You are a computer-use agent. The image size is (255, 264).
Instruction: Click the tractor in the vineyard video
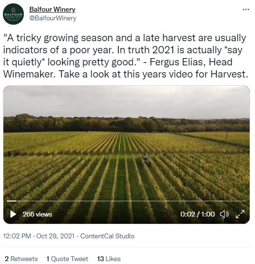pyautogui.click(x=147, y=161)
